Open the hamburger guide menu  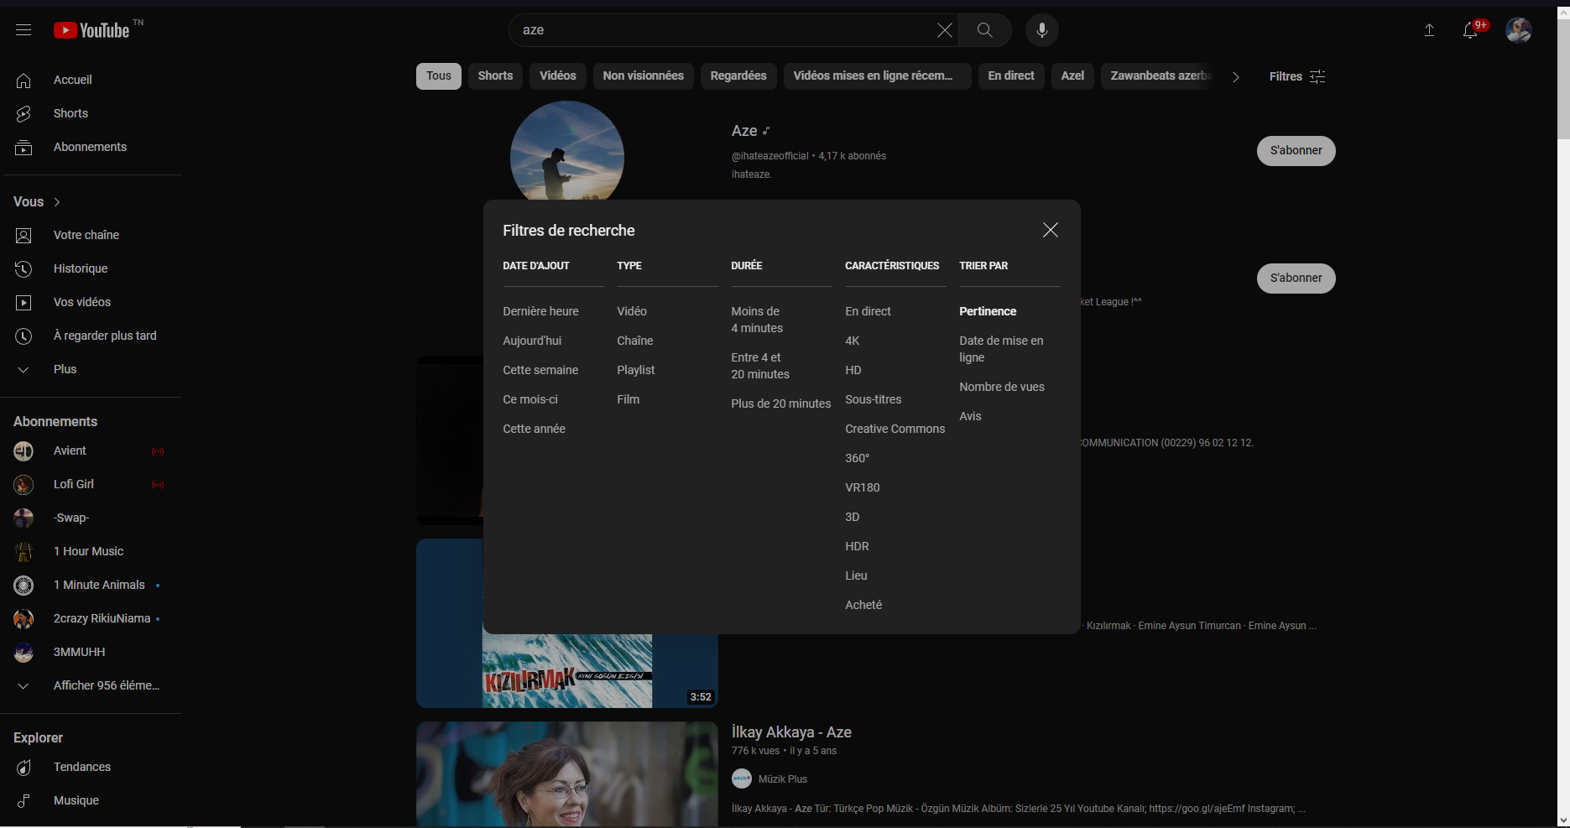coord(23,30)
